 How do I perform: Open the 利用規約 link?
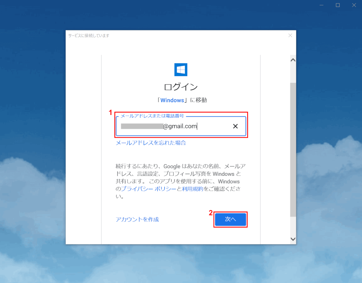point(192,189)
